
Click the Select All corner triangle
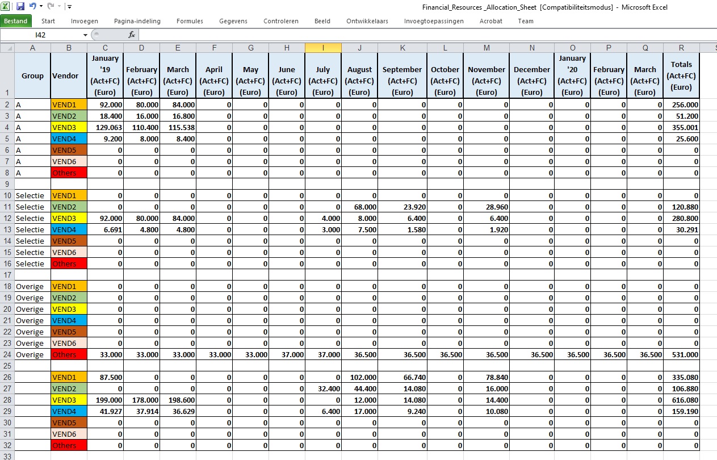pyautogui.click(x=7, y=48)
